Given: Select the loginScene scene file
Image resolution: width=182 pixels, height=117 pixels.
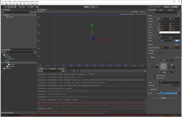Looking at the screenshot, I should pyautogui.click(x=10, y=59).
